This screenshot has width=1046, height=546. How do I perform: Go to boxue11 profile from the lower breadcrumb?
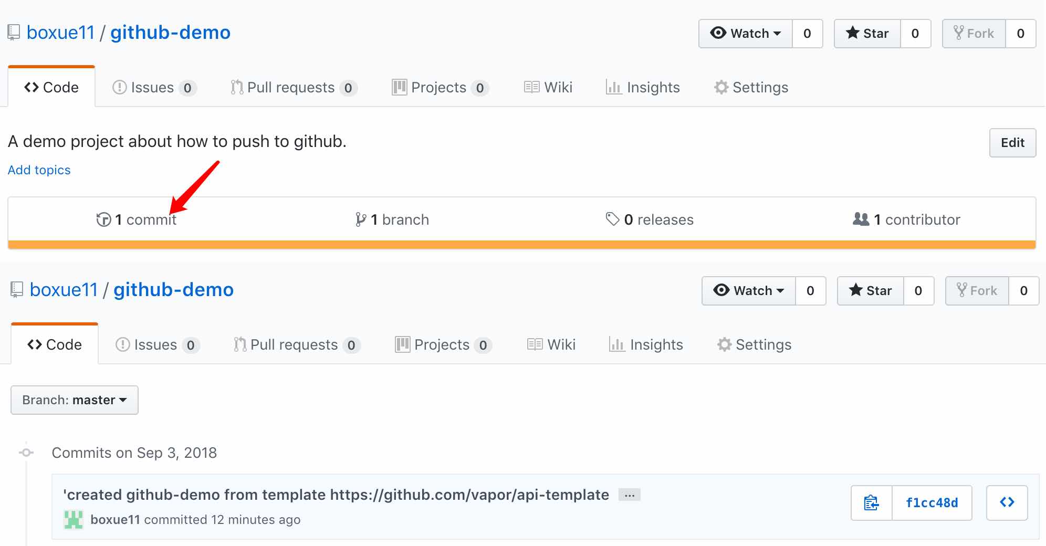[x=64, y=290]
